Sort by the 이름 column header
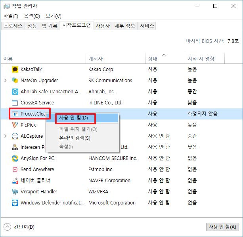 coord(43,59)
